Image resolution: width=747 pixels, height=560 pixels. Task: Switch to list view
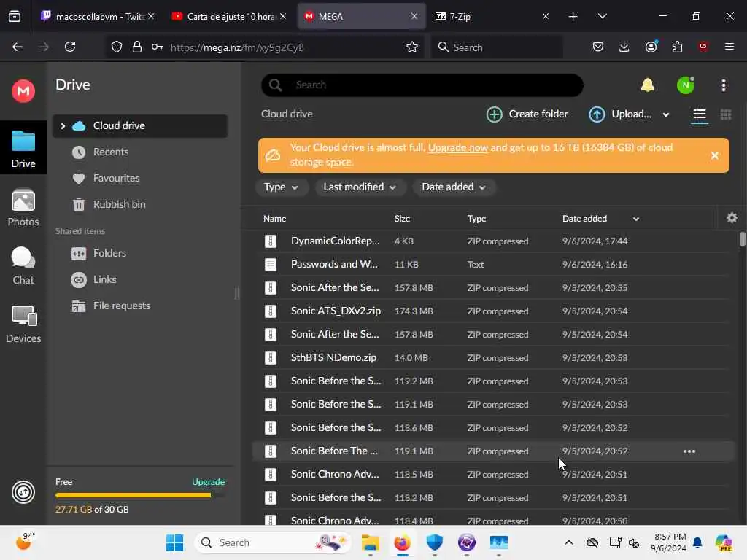pyautogui.click(x=699, y=114)
